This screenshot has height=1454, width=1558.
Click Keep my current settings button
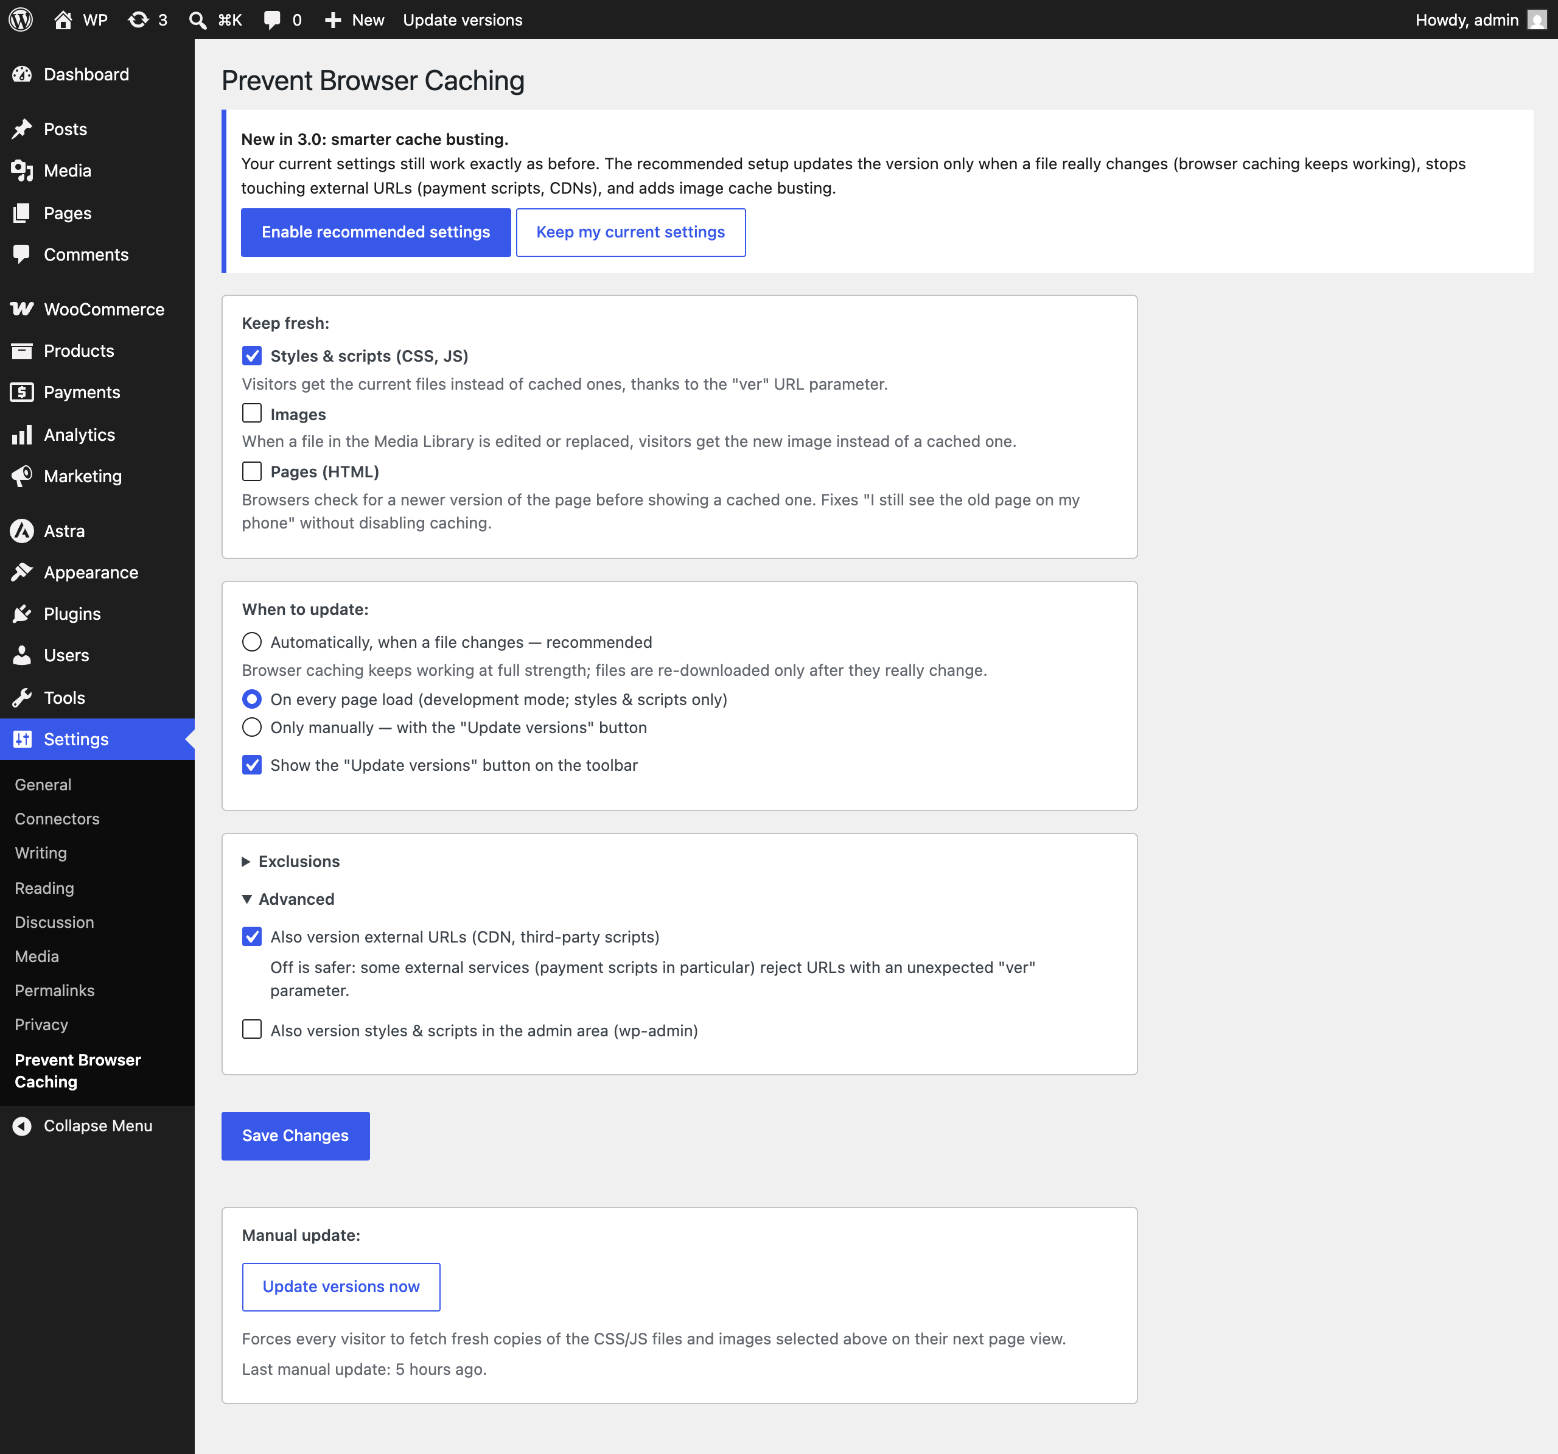click(x=630, y=232)
